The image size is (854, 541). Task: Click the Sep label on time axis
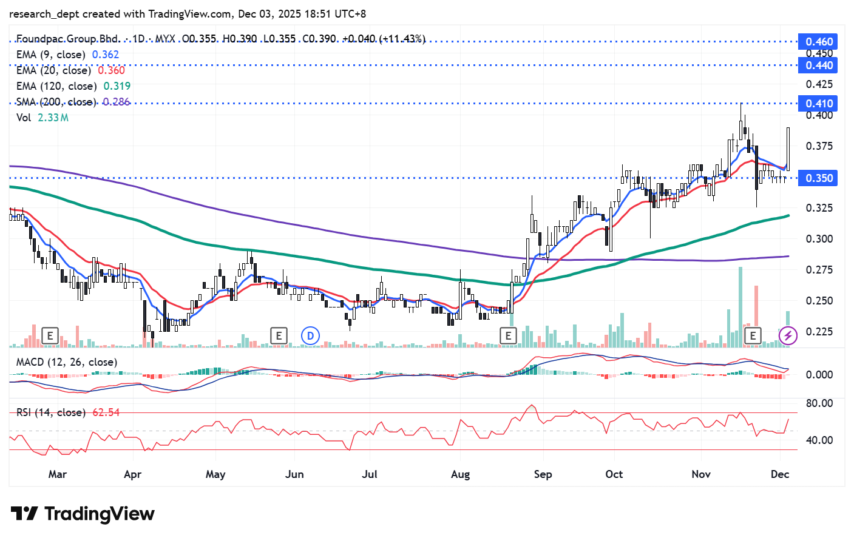543,474
